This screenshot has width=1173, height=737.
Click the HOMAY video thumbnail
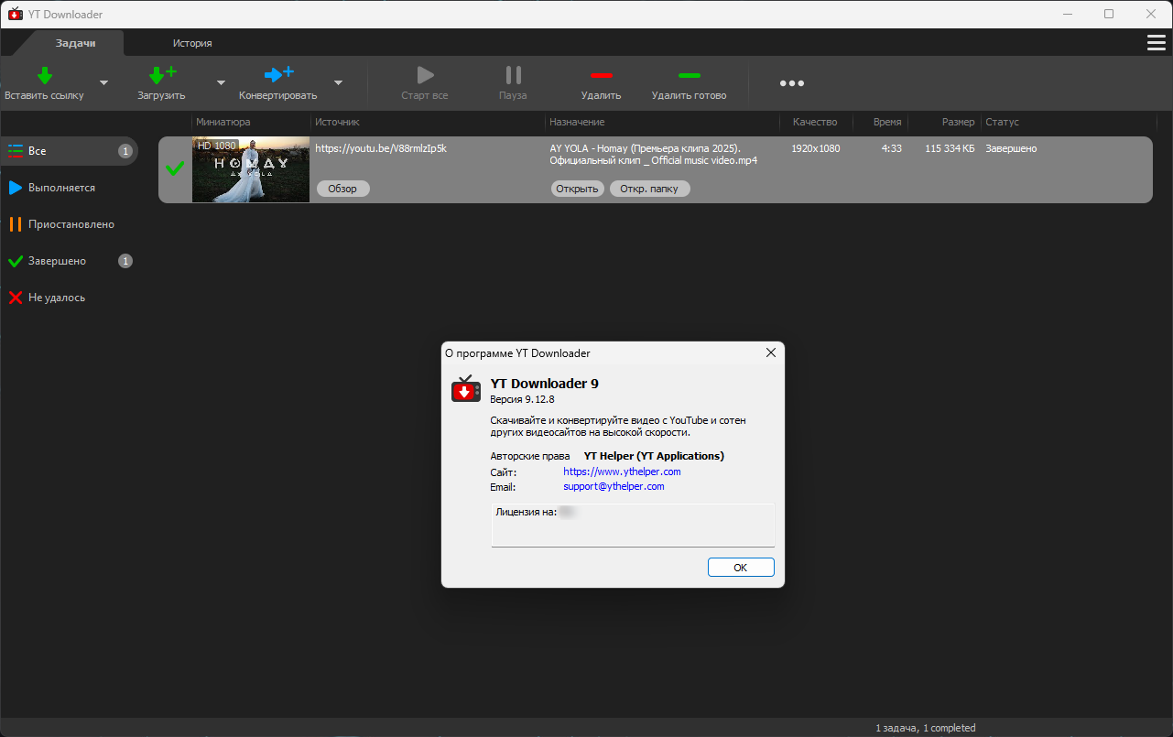[251, 169]
